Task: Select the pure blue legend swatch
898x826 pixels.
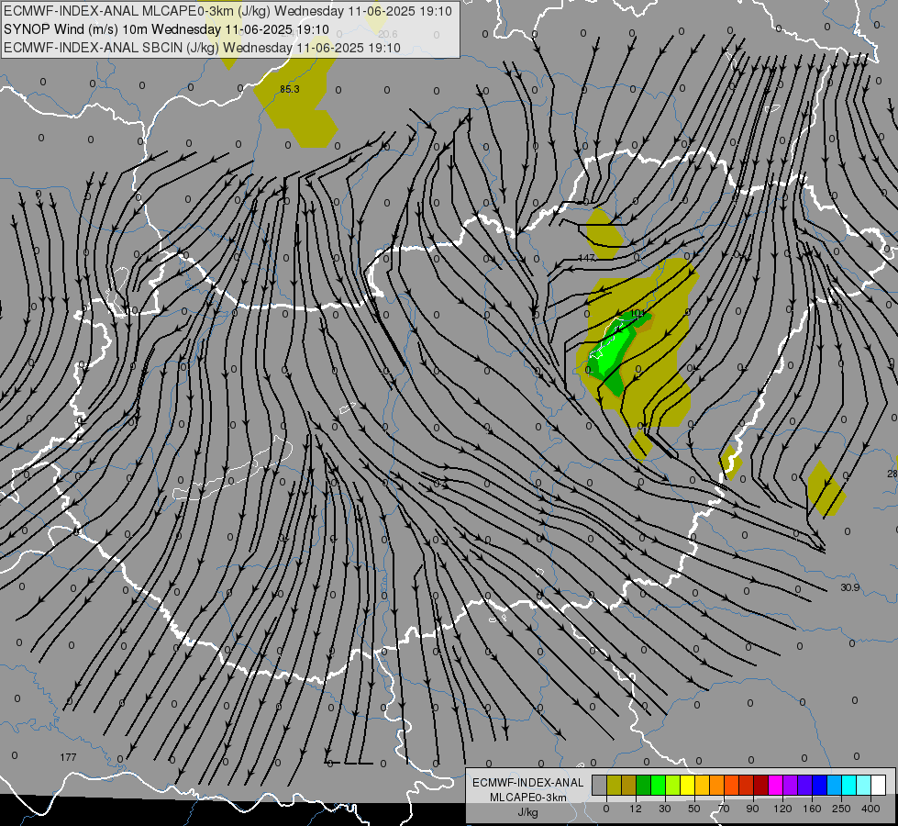Action: pos(819,785)
